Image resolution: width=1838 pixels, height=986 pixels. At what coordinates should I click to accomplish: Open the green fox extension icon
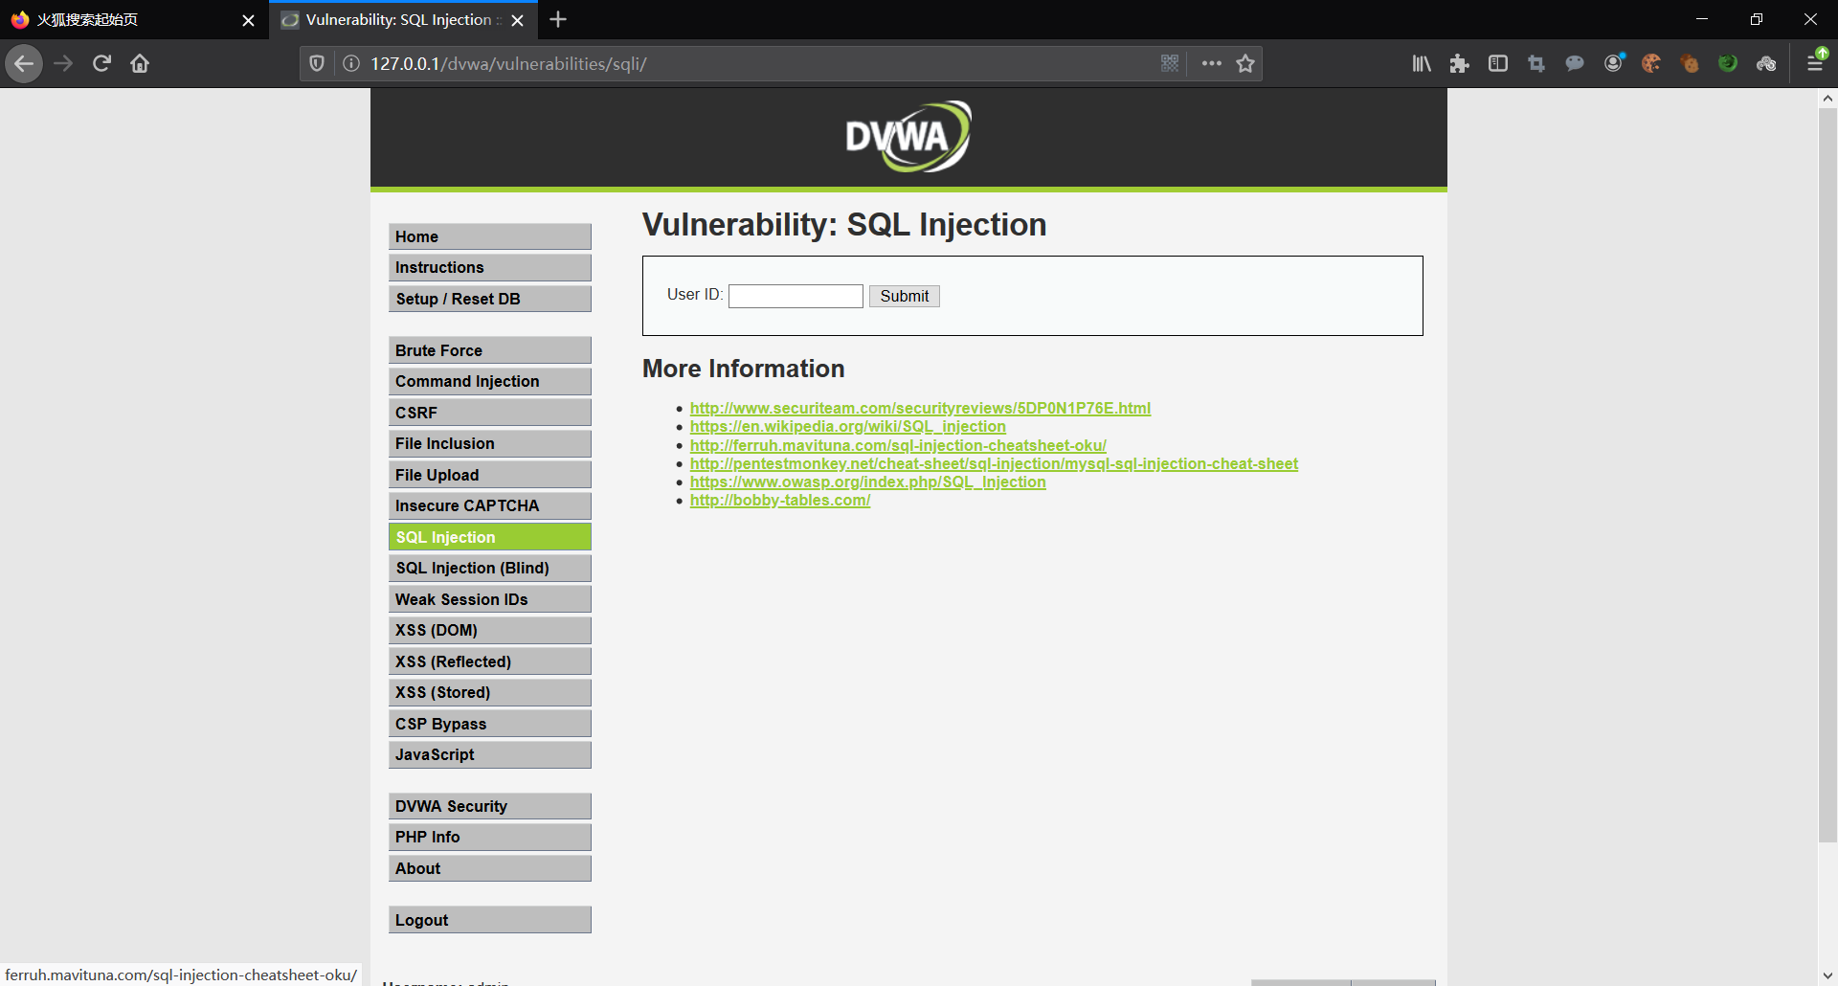pos(1728,63)
